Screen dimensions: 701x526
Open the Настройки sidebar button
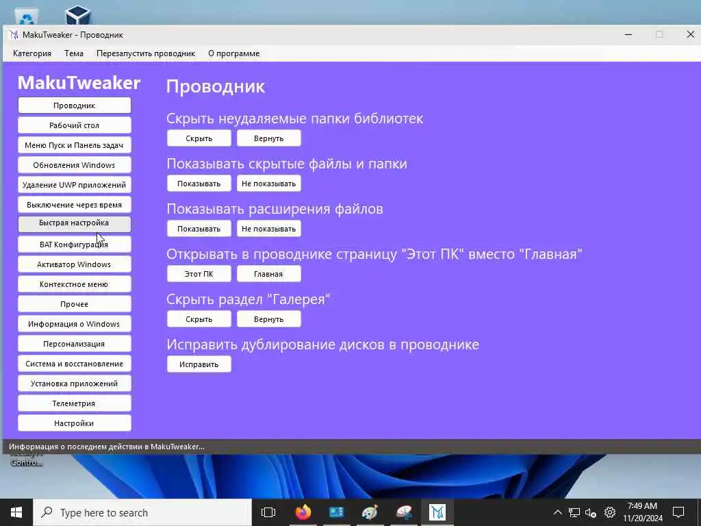click(74, 423)
